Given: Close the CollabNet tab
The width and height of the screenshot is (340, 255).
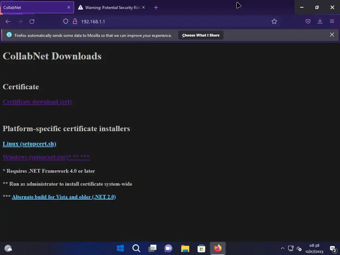Looking at the screenshot, I should click(69, 7).
